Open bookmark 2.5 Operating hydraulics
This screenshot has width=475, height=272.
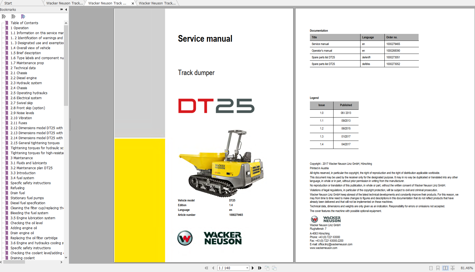(29, 93)
